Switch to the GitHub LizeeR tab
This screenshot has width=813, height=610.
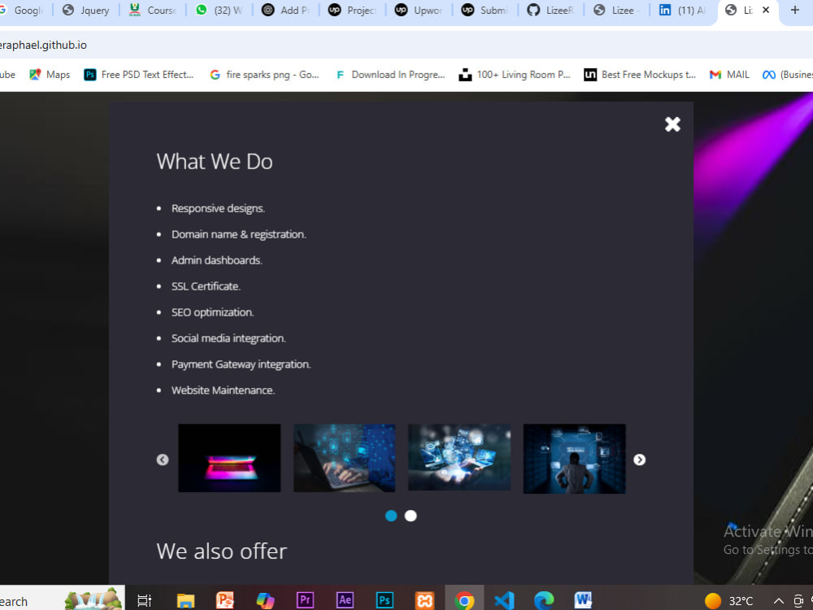coord(551,11)
